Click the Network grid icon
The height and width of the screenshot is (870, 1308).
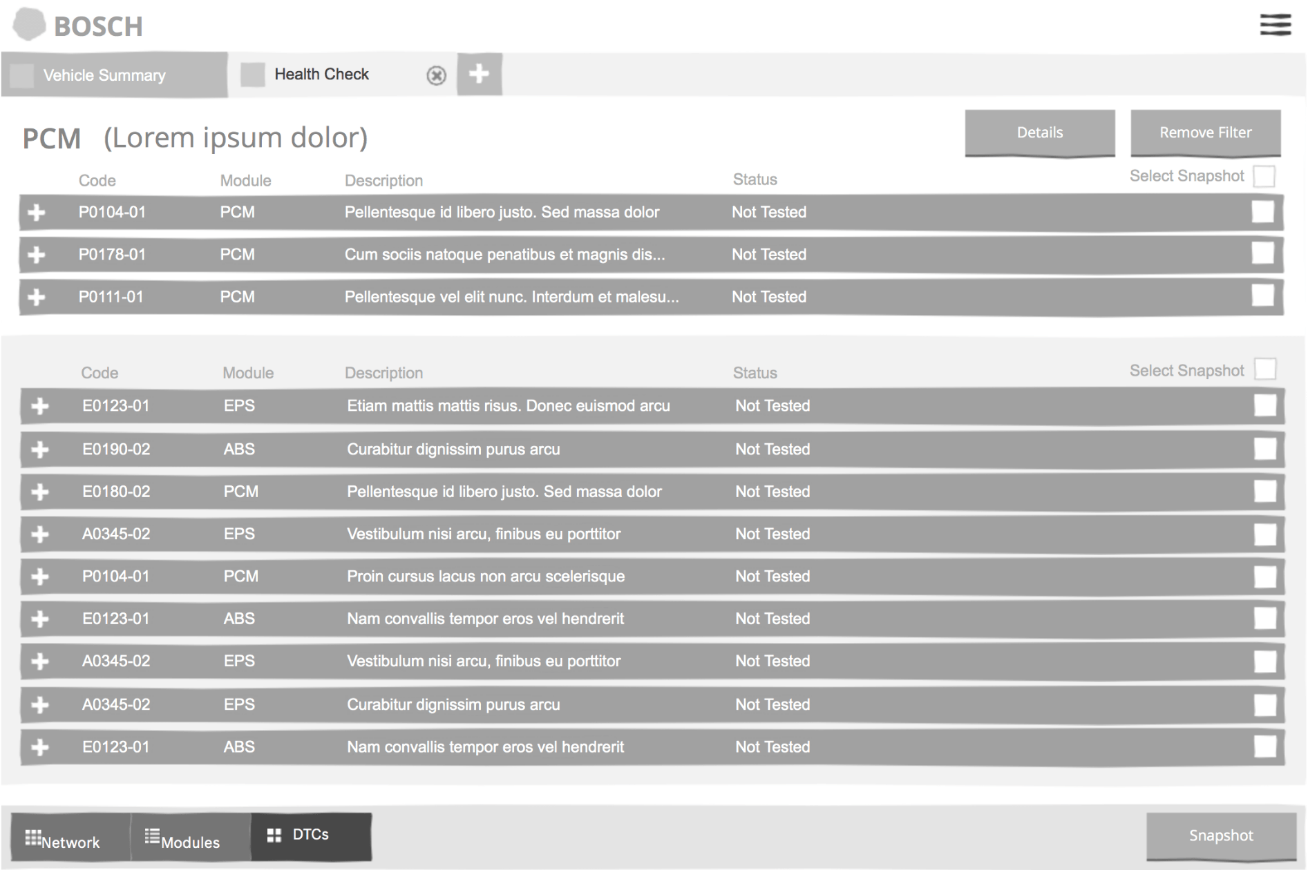32,838
